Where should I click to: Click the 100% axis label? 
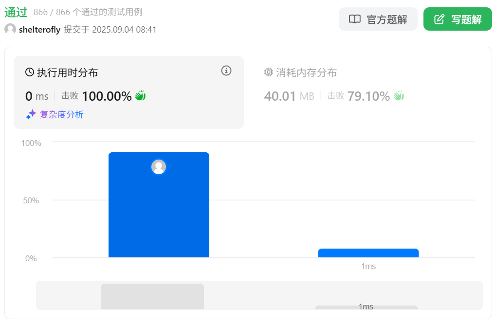click(31, 143)
